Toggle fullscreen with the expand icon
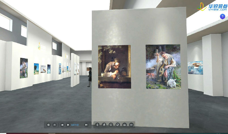 click(118, 125)
